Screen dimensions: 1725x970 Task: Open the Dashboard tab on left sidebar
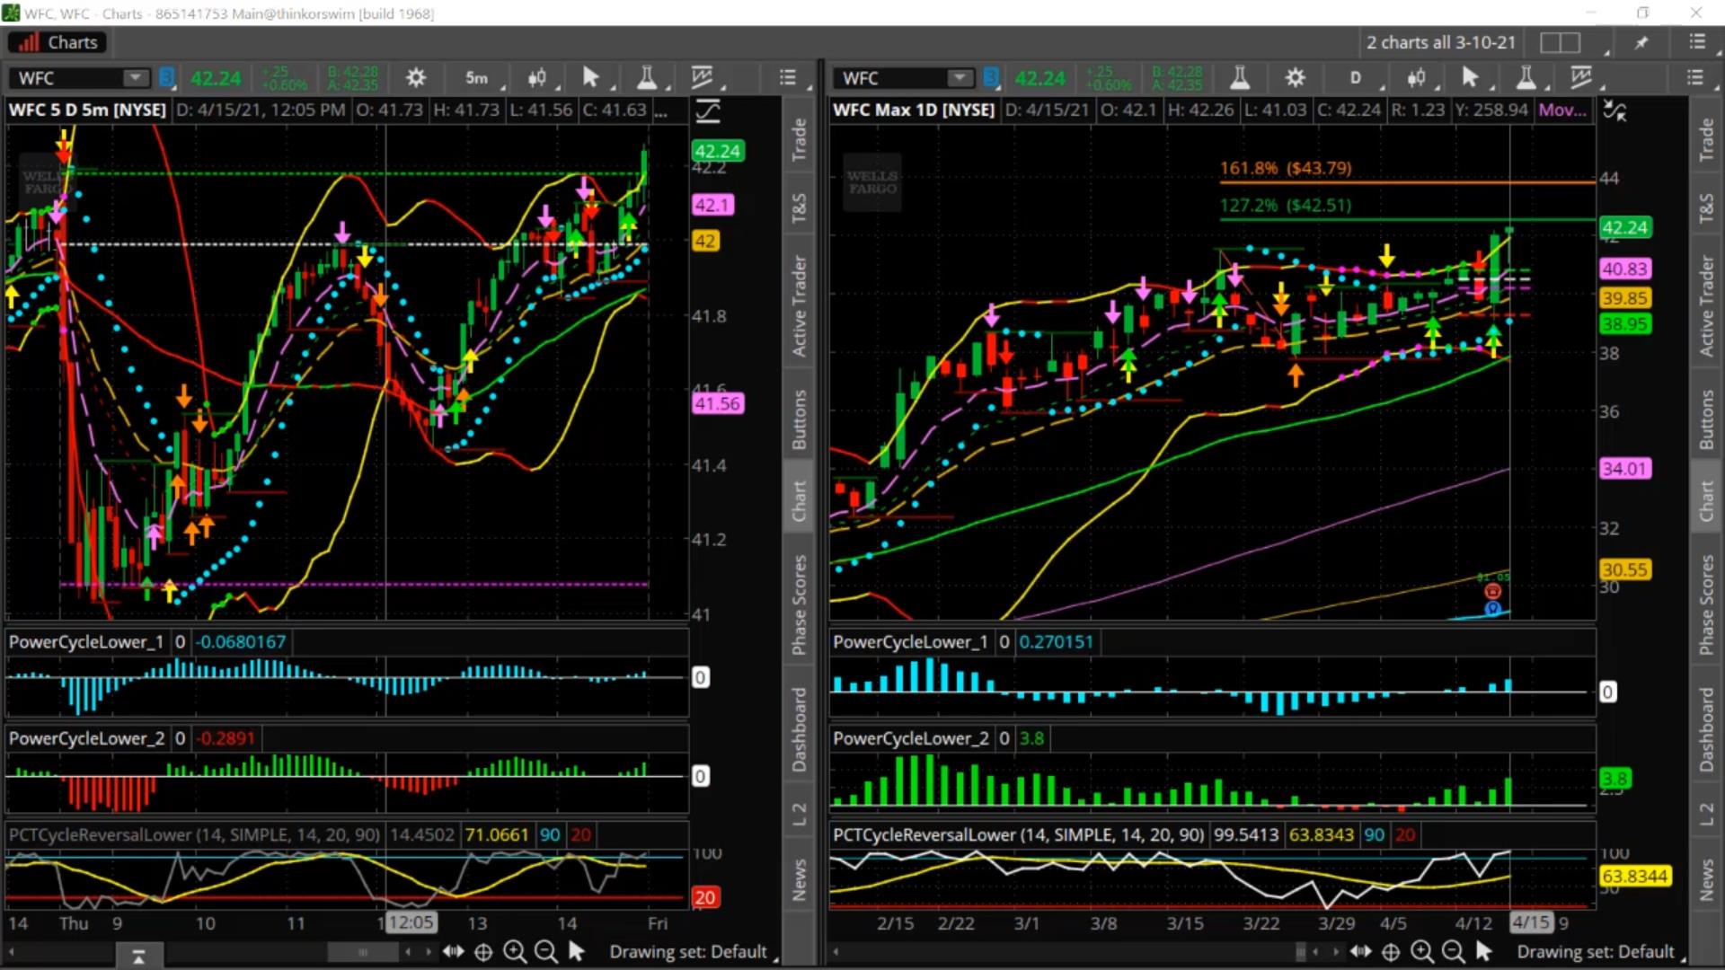pyautogui.click(x=799, y=729)
